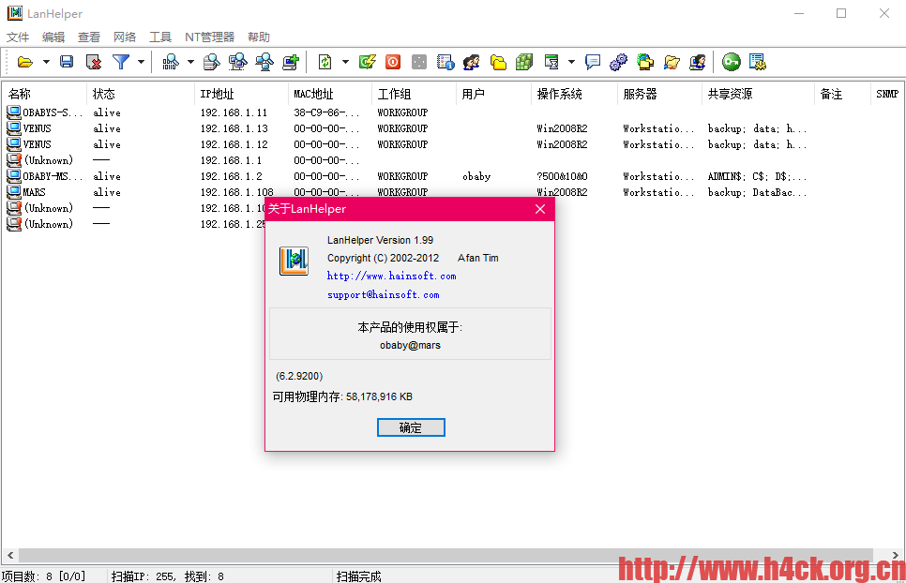Click the networked computers with magnifier icon
Viewport: 906px width, 583px height.
click(264, 62)
